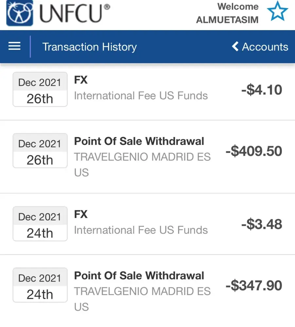
Task: Click the Accounts back link
Action: 265,47
